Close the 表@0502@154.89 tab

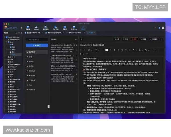[64, 33]
